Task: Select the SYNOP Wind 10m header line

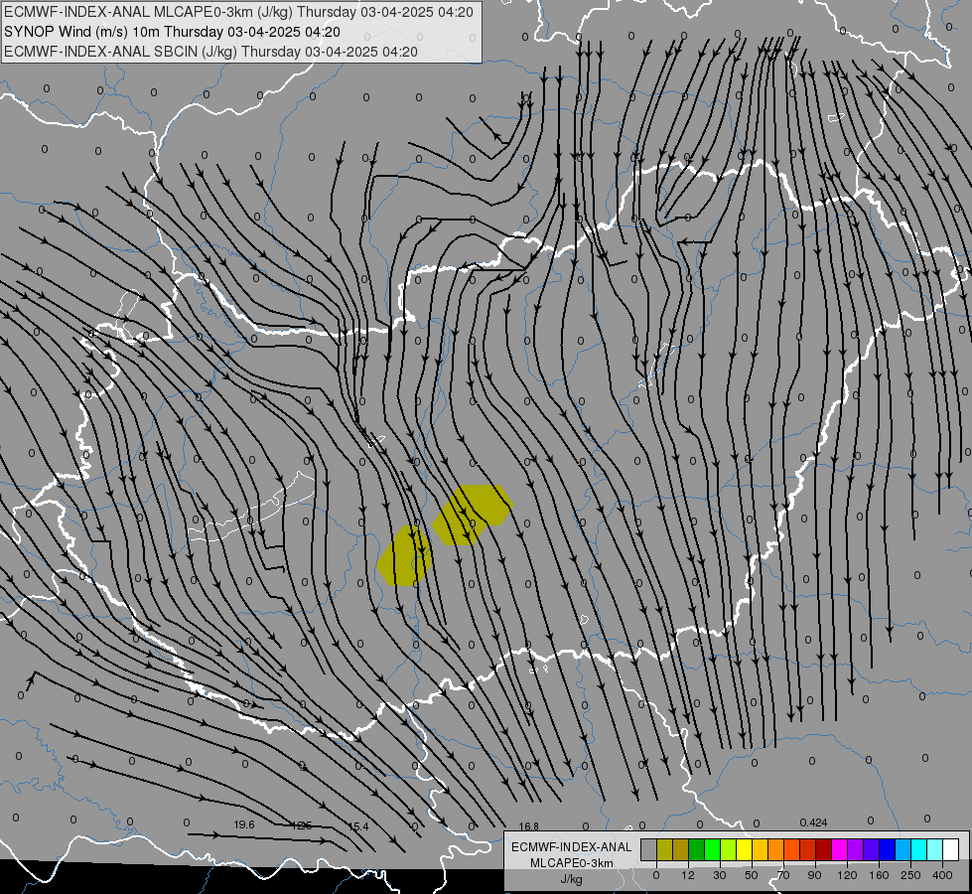Action: [172, 32]
